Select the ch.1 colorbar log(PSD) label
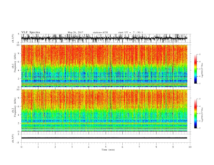 (x=202, y=70)
